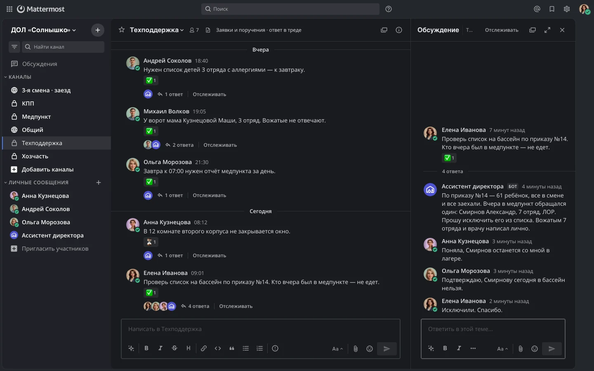Toggle checkmark reaction on Ольга Морозова's message
Screen dimensions: 594x371
[x=151, y=182]
